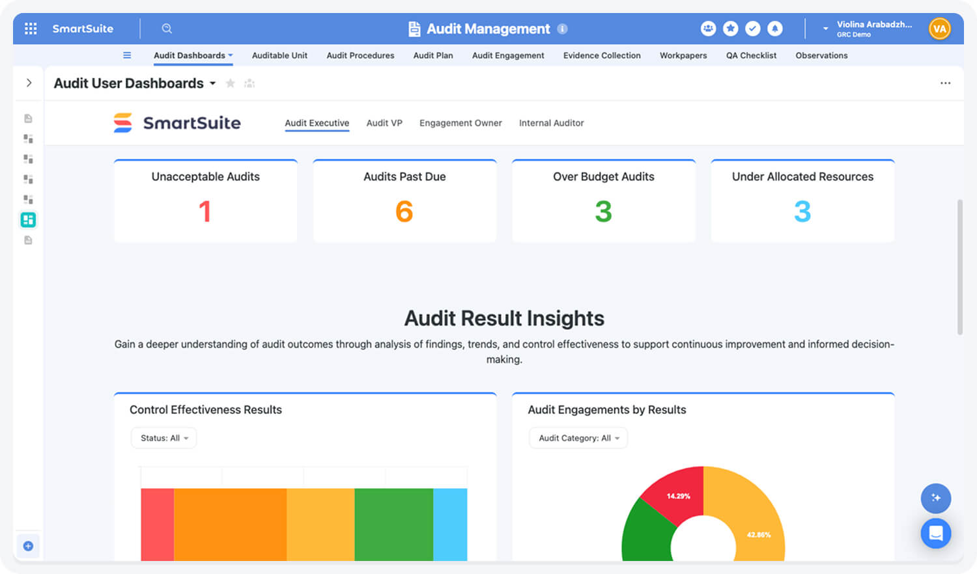Image resolution: width=977 pixels, height=574 pixels.
Task: Click the SmartSuite dashboard logo
Action: 177,123
